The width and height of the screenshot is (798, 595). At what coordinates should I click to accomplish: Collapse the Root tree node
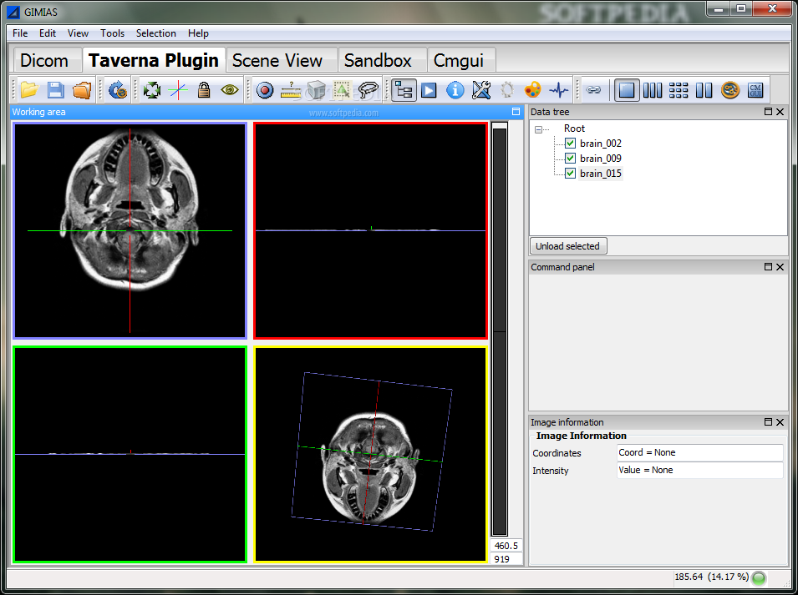[538, 129]
